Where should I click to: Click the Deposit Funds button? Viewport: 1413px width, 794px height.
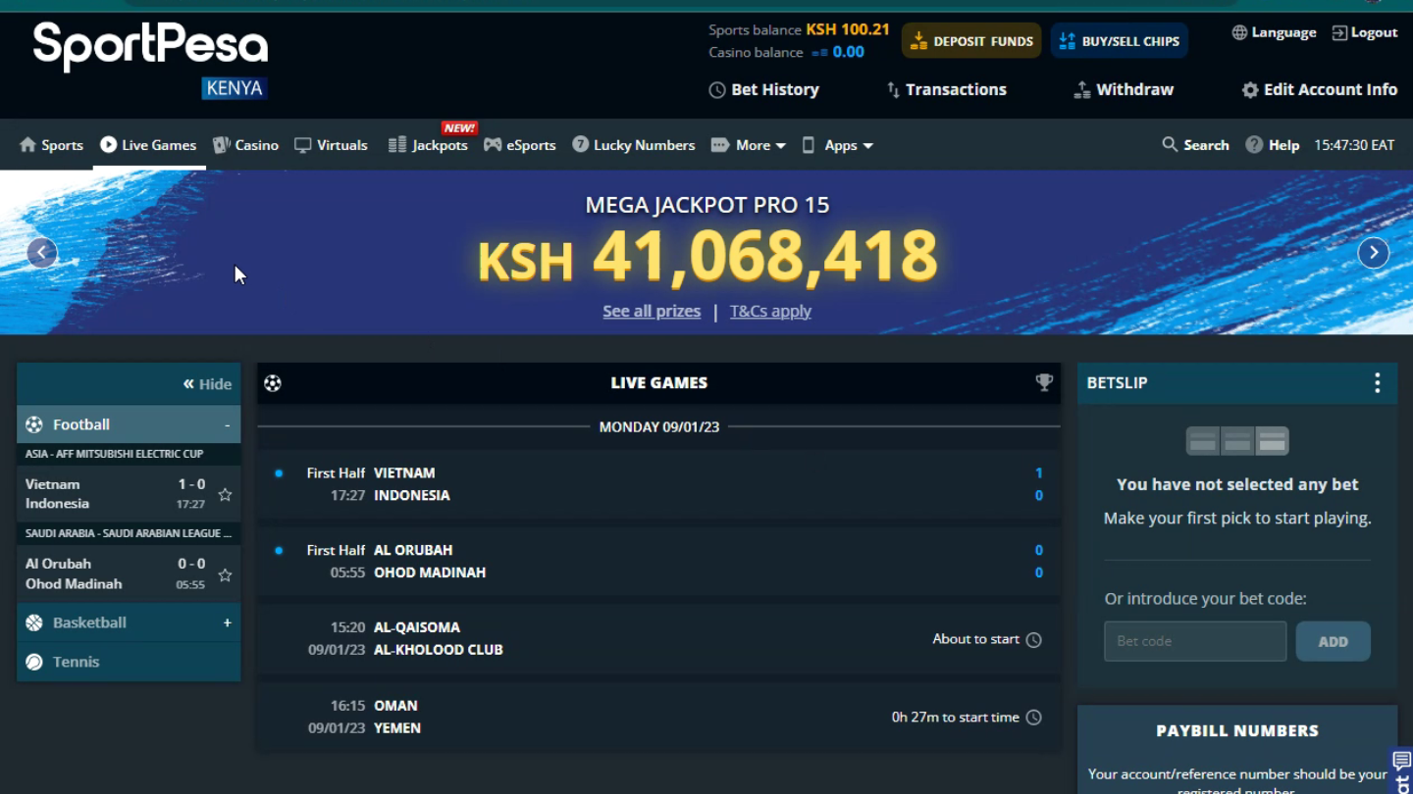pos(970,41)
